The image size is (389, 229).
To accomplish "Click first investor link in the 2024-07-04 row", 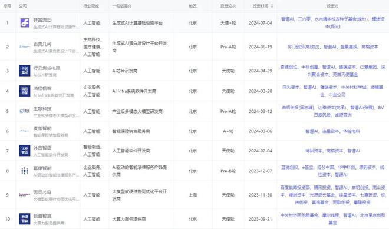I will [x=287, y=19].
